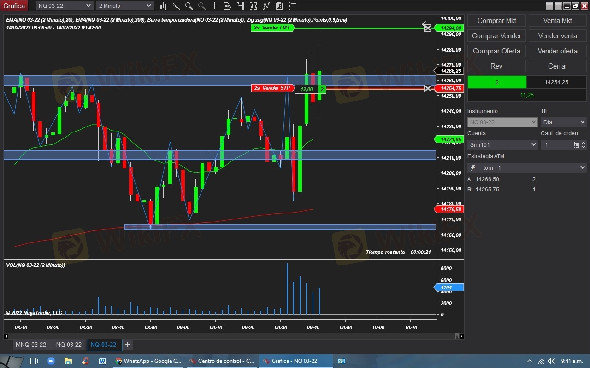
Task: Open Task View on the taskbar
Action: [33, 361]
